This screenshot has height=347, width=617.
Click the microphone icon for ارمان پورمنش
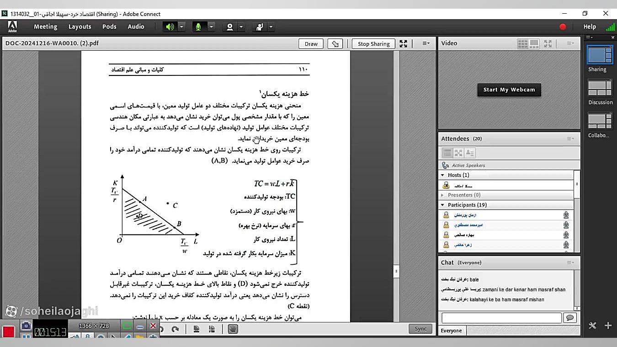[x=566, y=215]
